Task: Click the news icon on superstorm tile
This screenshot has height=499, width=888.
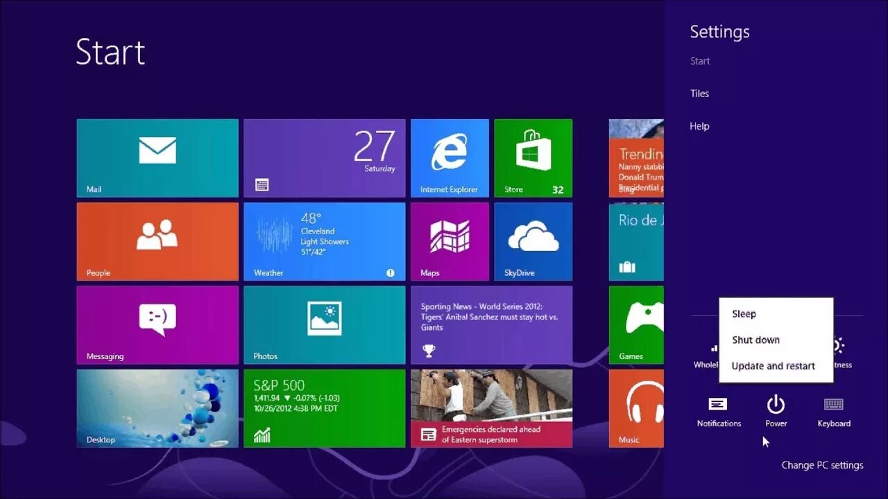Action: click(429, 435)
